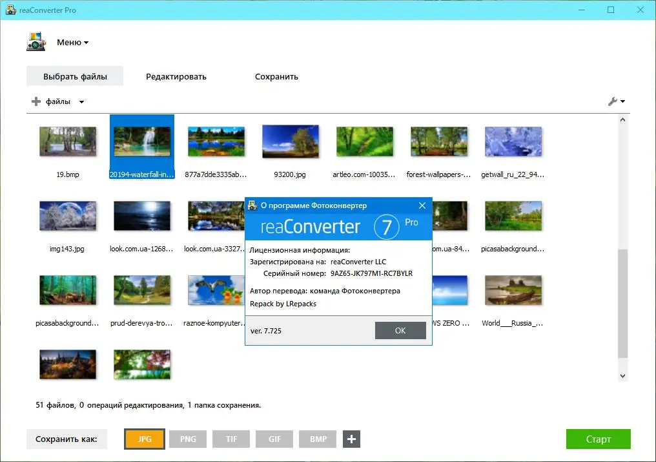Image resolution: width=656 pixels, height=462 pixels.
Task: Enable PNG as output format
Action: pyautogui.click(x=187, y=439)
